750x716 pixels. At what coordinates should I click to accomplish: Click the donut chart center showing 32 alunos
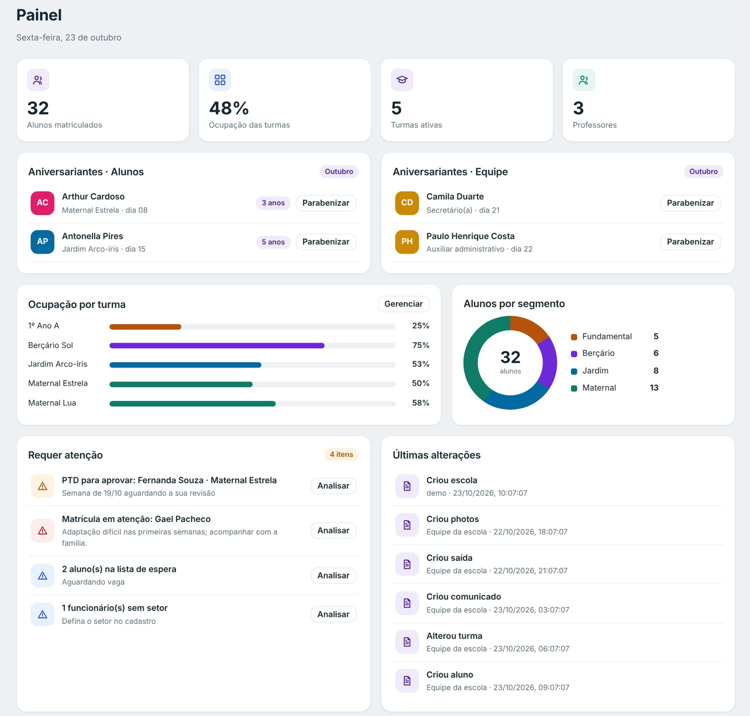coord(510,362)
